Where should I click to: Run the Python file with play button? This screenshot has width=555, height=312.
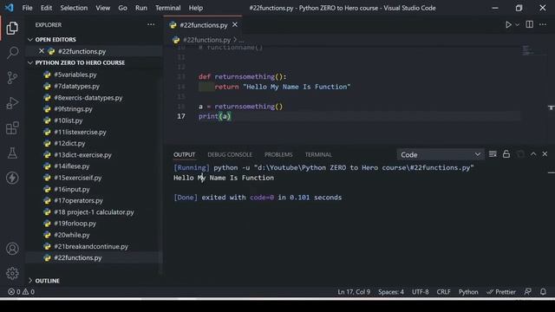(508, 25)
